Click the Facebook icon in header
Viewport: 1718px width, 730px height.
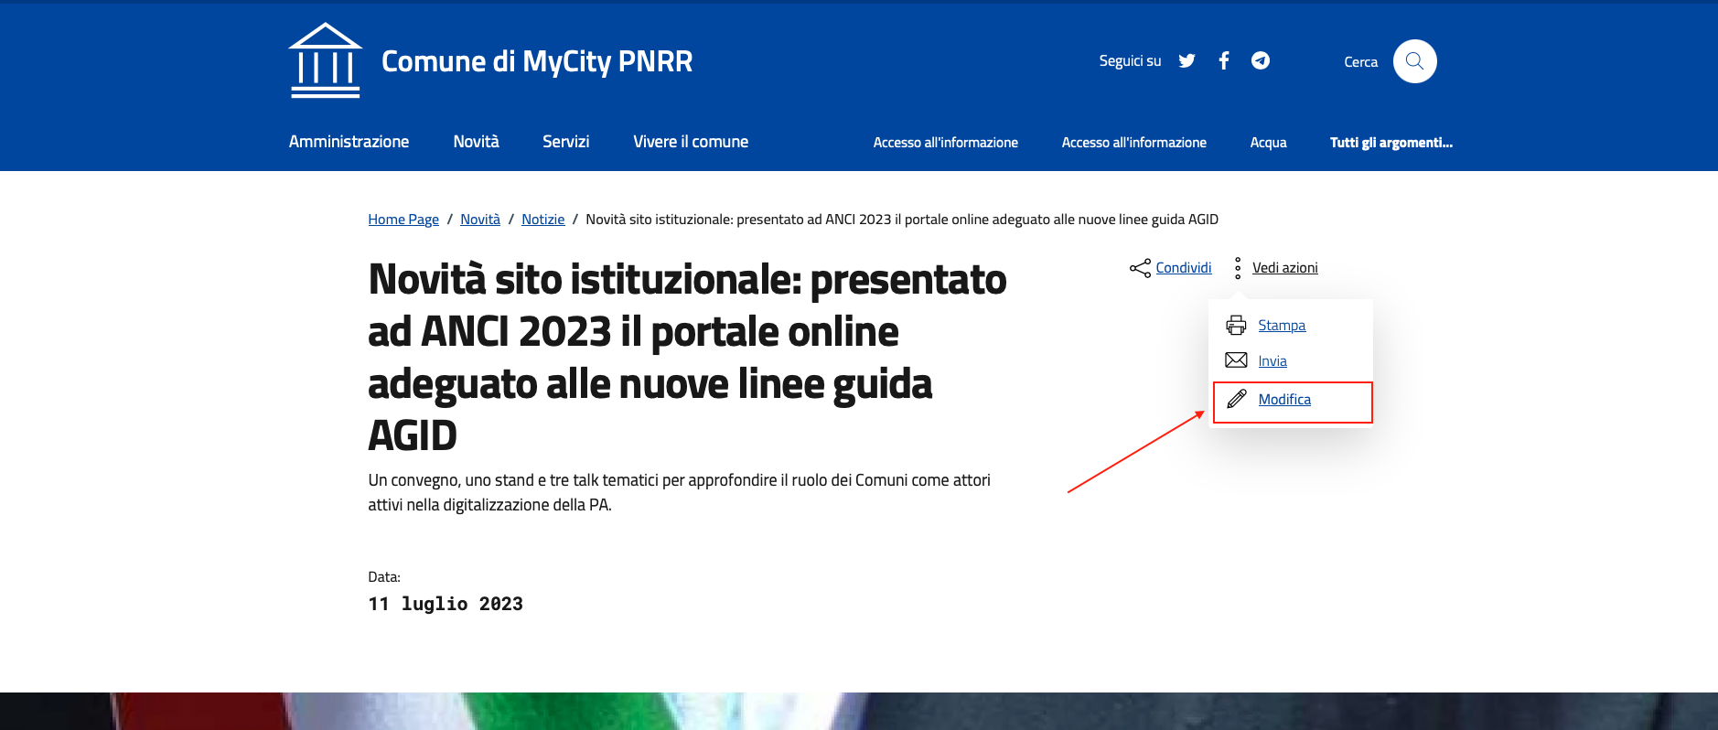pos(1224,61)
